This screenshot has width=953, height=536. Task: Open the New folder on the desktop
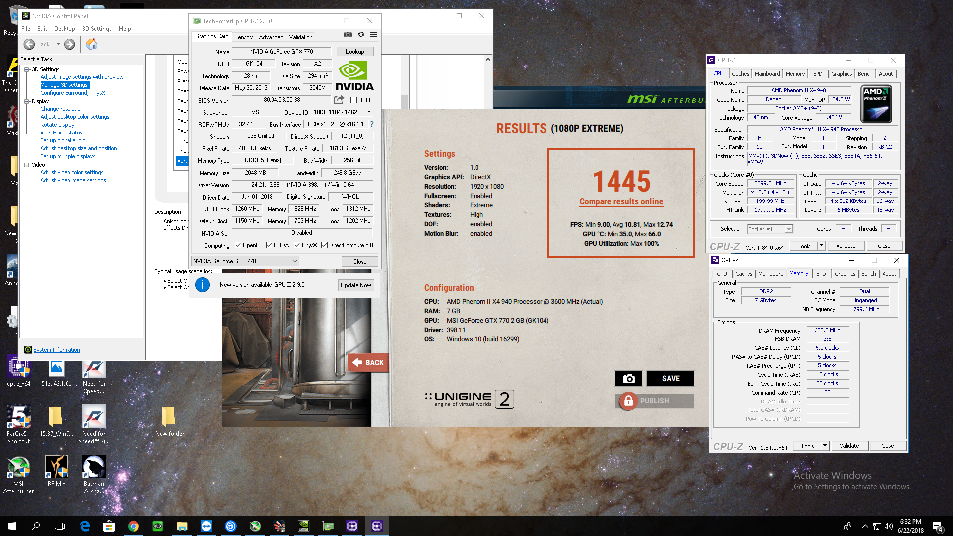[169, 421]
